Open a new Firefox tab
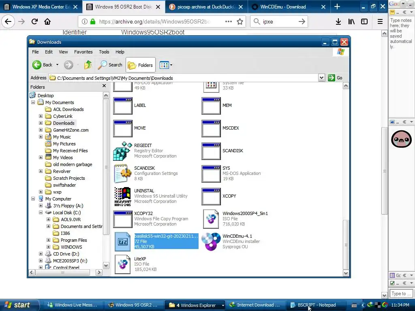The width and height of the screenshot is (415, 311). tap(337, 6)
